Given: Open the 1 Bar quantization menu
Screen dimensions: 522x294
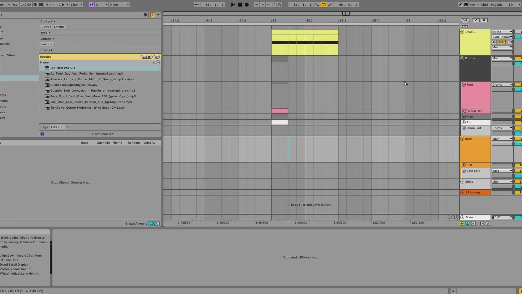Looking at the screenshot, I should (x=76, y=5).
